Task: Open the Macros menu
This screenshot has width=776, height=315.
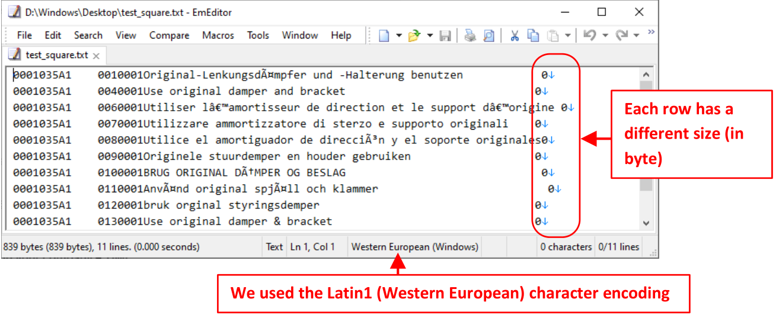Action: (218, 36)
